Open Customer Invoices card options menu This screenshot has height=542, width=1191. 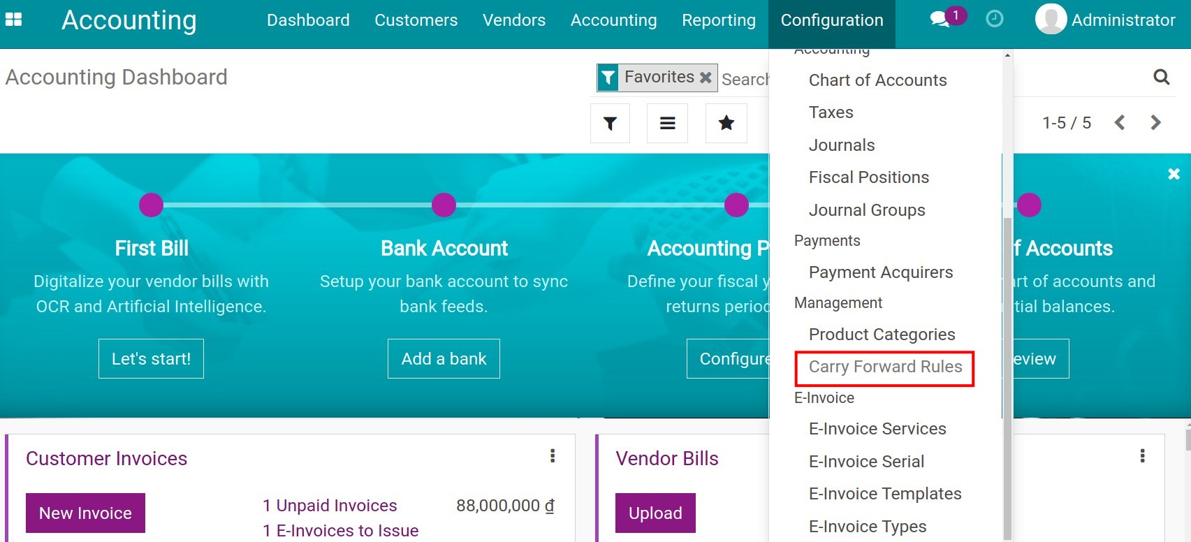553,456
